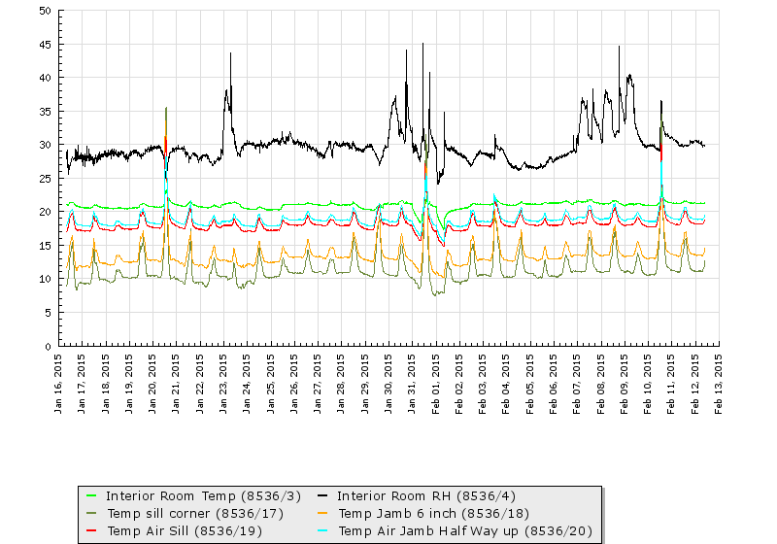Click the red Temp Air Sill legend swatch
777x544 pixels.
pos(92,531)
